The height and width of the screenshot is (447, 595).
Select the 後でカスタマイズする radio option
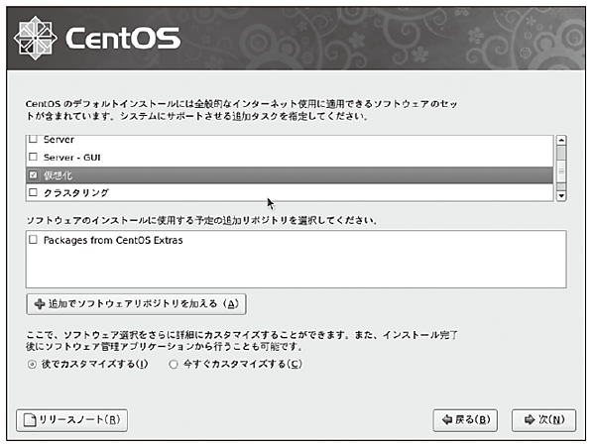click(33, 364)
